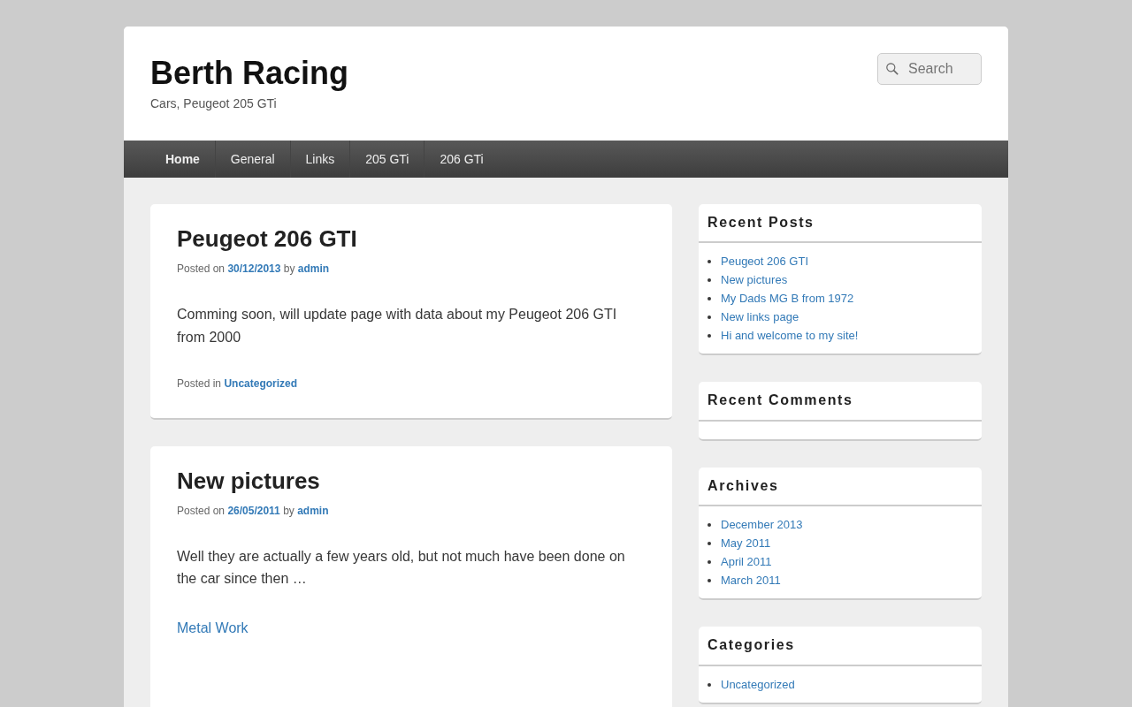Open admin author link on New pictures post
1132x707 pixels.
pos(313,511)
